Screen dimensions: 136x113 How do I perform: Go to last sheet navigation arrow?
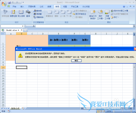[8, 108]
